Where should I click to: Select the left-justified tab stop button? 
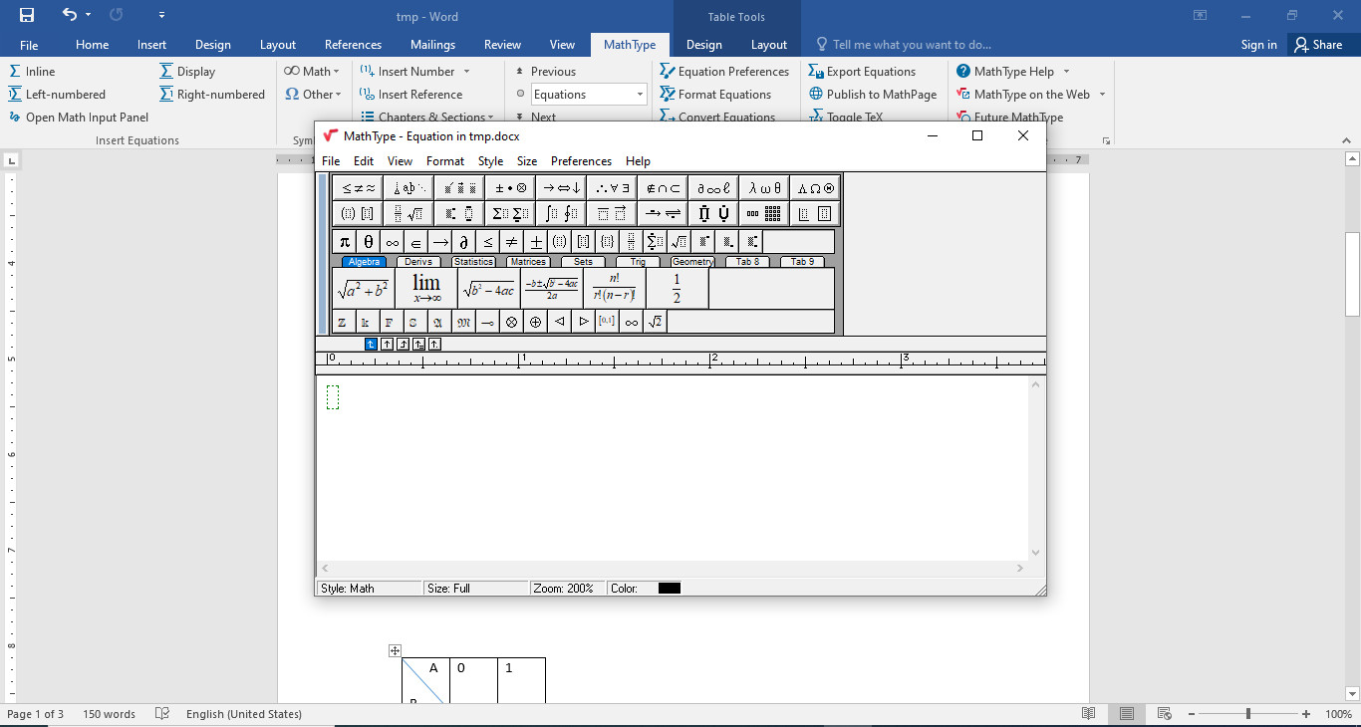click(x=371, y=344)
